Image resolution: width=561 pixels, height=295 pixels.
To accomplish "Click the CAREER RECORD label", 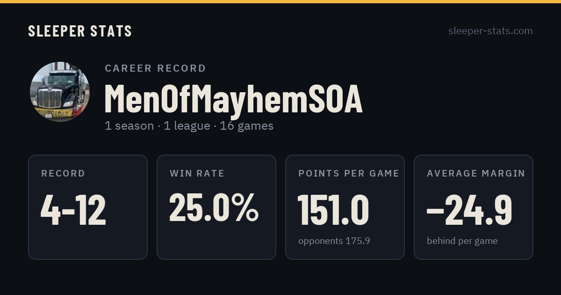I will (155, 68).
